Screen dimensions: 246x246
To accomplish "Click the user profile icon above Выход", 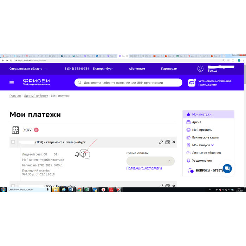I will [x=200, y=69].
